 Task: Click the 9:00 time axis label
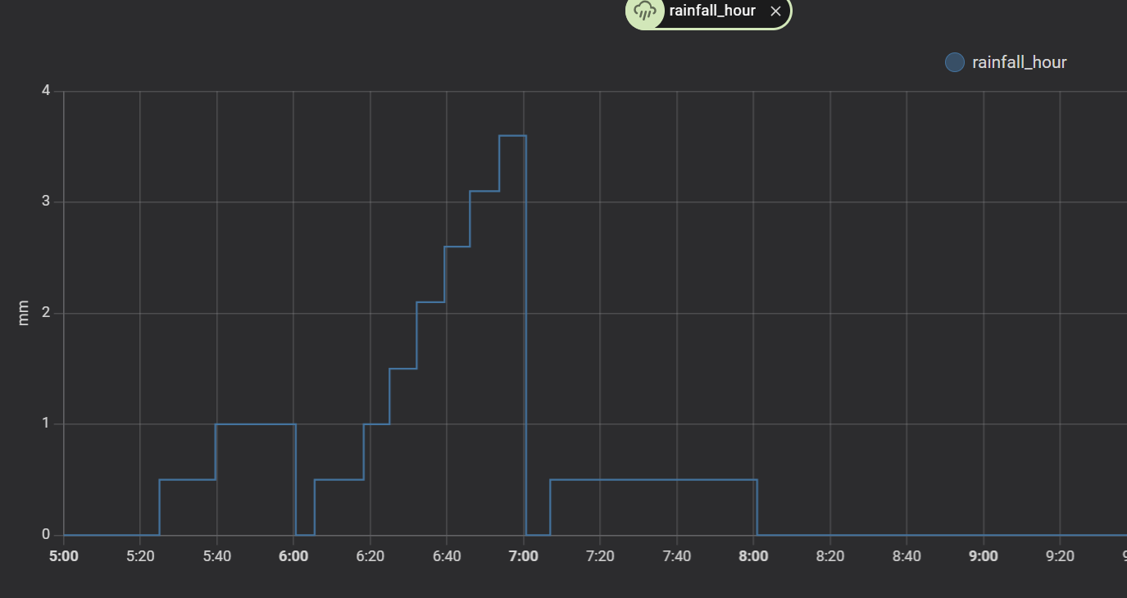coord(984,555)
